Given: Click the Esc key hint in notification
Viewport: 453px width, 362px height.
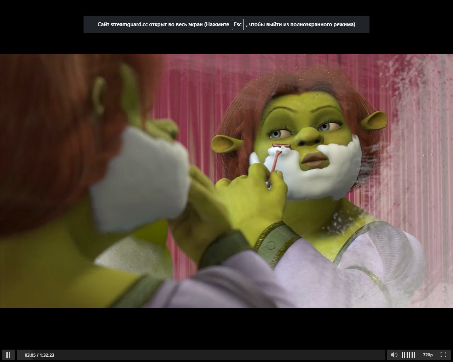Looking at the screenshot, I should pyautogui.click(x=238, y=24).
